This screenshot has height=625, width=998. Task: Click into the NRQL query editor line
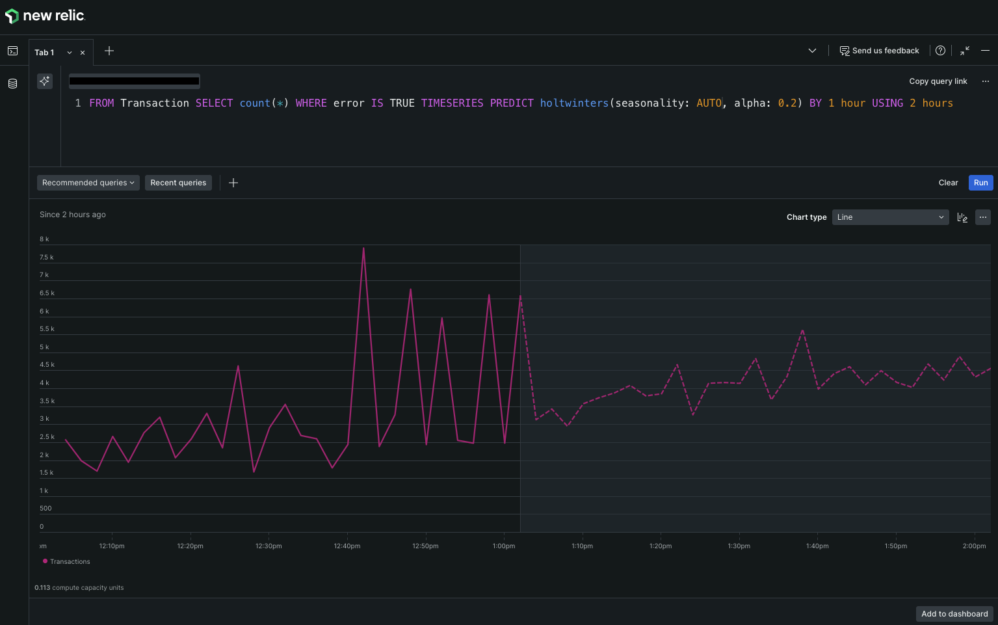(x=521, y=103)
